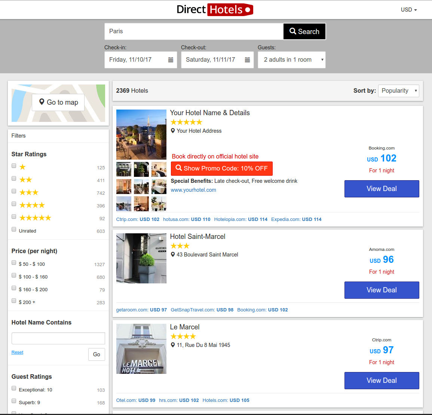This screenshot has width=432, height=415.
Task: Click the hotusa.com: USD 110 price link
Action: click(187, 219)
